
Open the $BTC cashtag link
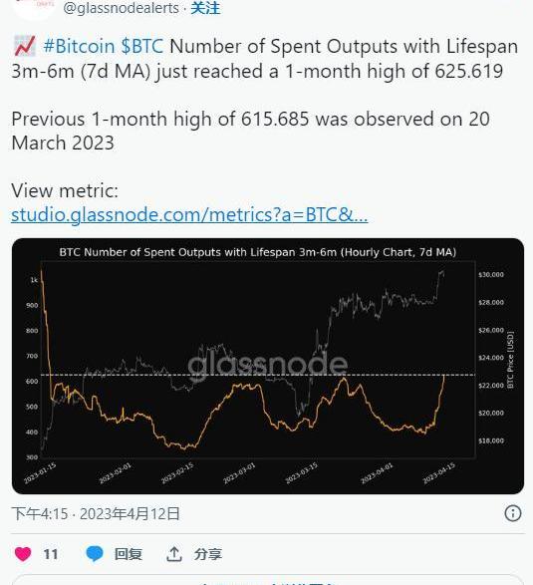(x=142, y=47)
